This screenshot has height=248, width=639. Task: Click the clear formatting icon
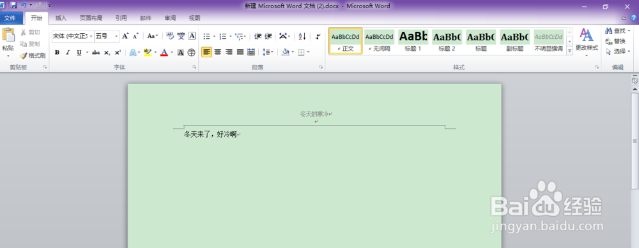(171, 36)
